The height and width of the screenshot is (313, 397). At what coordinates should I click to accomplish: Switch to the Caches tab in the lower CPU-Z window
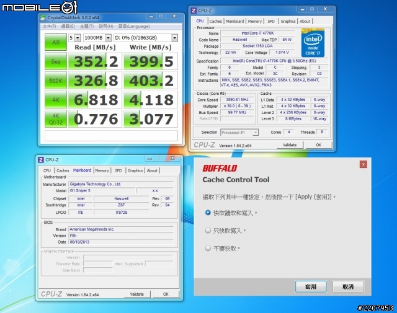coord(63,170)
